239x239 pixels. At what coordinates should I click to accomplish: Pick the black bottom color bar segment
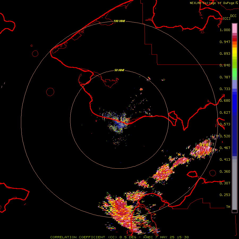[234, 211]
